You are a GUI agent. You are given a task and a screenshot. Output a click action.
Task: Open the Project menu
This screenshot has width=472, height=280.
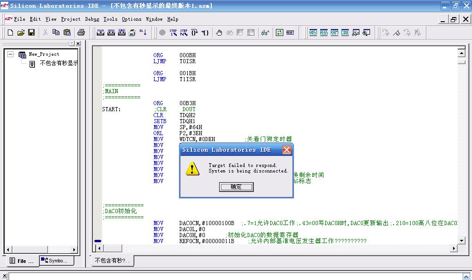[x=71, y=19]
